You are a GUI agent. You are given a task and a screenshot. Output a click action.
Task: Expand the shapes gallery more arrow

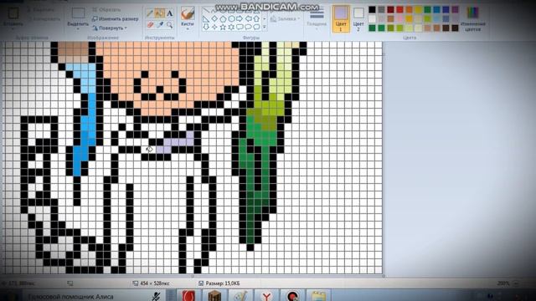coord(265,27)
